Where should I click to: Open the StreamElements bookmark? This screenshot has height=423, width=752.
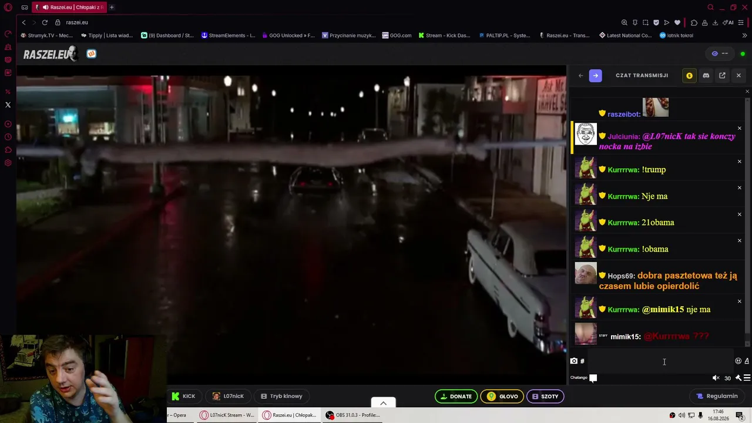(x=228, y=35)
